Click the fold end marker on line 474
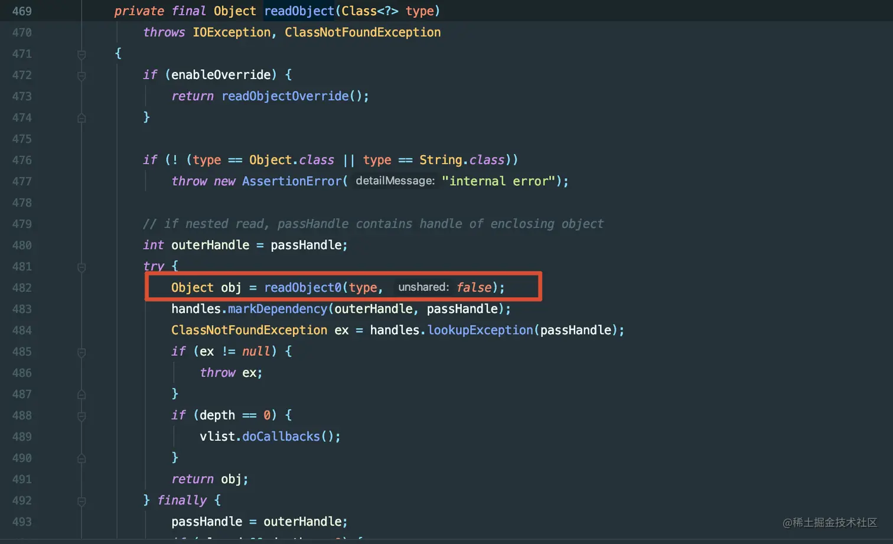 (82, 118)
